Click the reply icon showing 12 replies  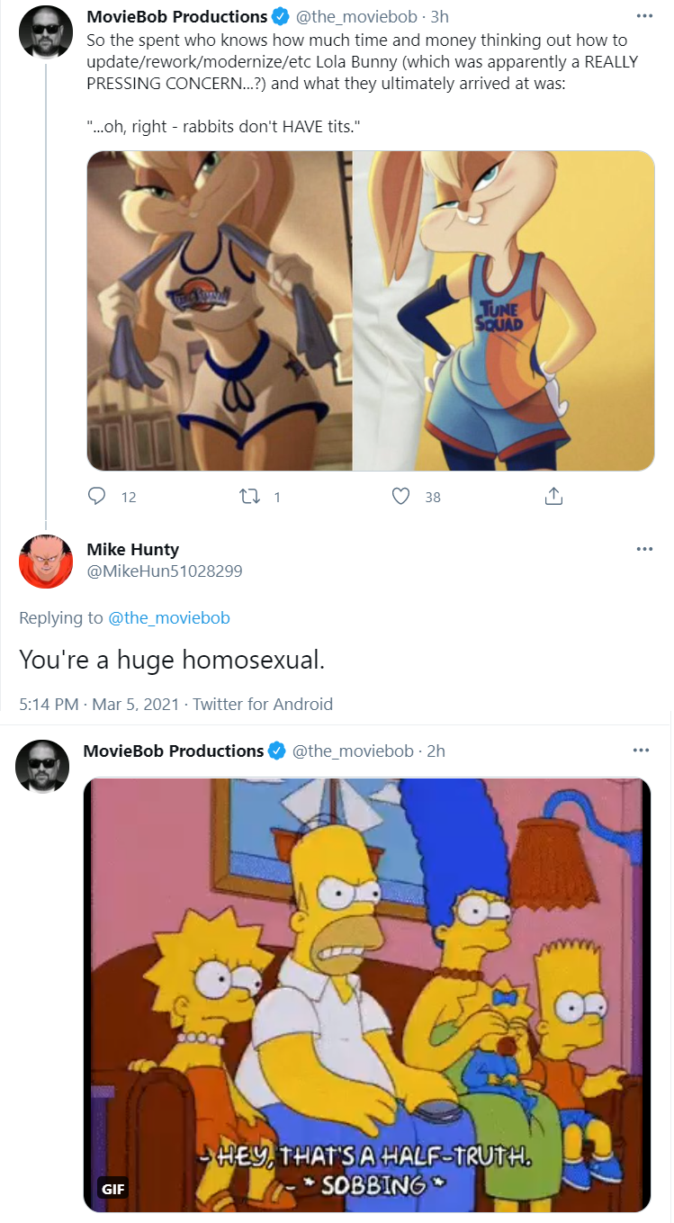pos(98,496)
